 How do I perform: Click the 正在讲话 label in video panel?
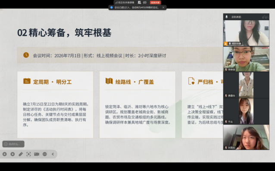[x=236, y=17]
